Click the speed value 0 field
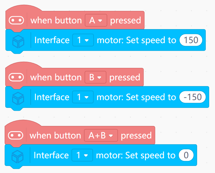This screenshot has width=215, height=173. click(186, 155)
